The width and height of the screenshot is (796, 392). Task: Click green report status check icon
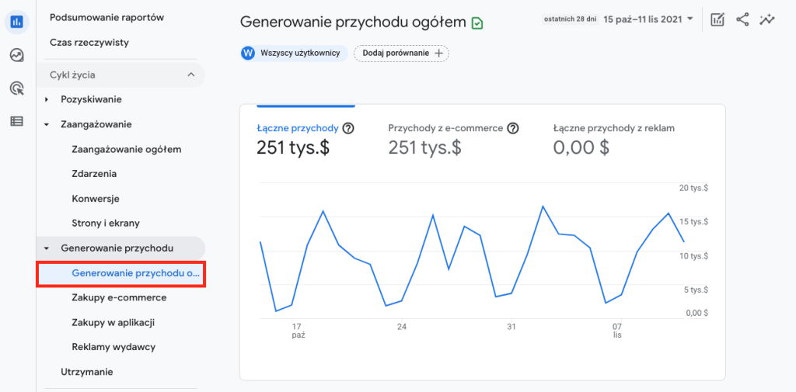[x=477, y=23]
